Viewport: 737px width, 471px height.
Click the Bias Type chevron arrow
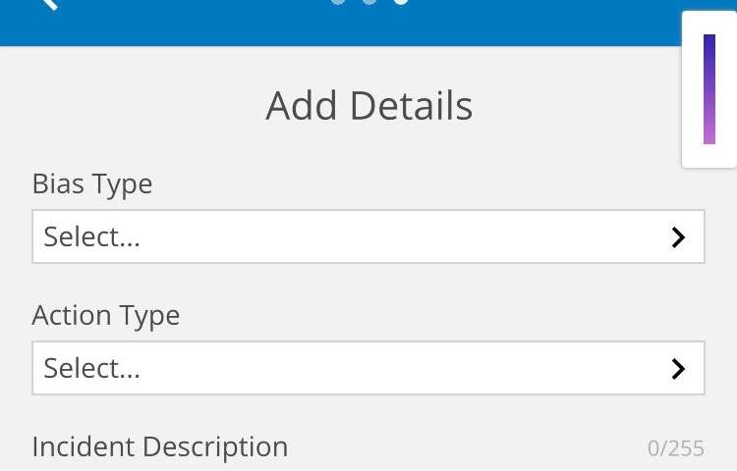(x=678, y=237)
